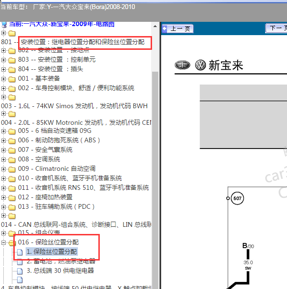Click the folder icon of 804 插头

12,69
